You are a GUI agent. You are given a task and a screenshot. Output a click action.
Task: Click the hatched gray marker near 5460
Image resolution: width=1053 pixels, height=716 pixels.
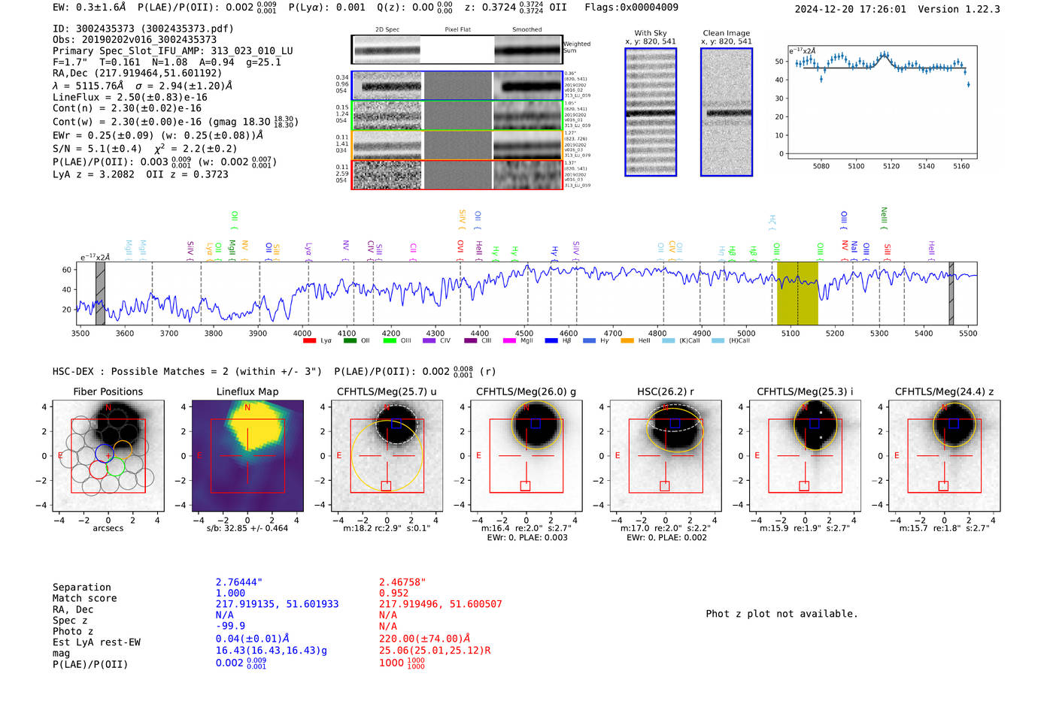tap(951, 293)
